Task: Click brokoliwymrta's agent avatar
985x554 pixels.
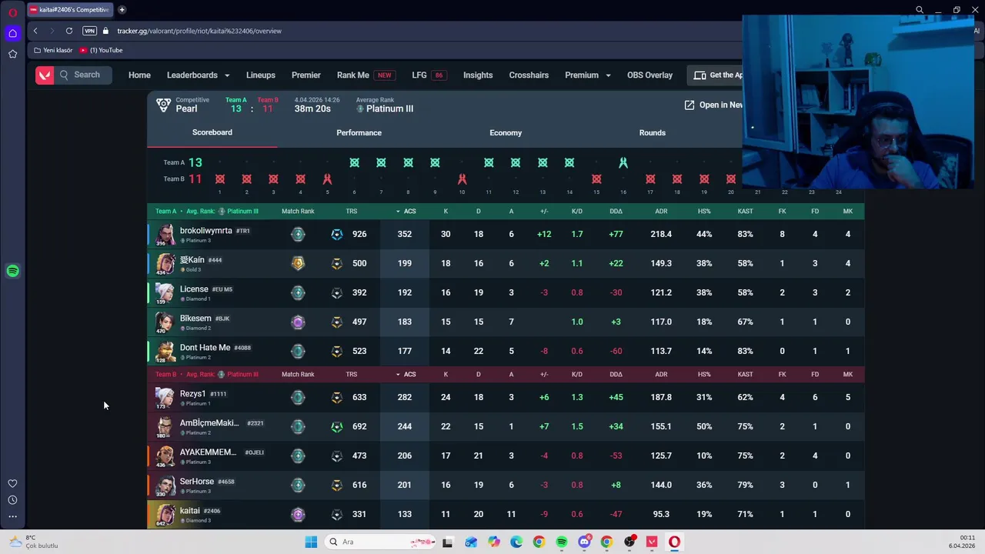Action: pyautogui.click(x=165, y=235)
